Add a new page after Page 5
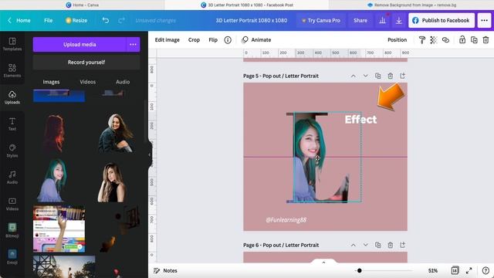Viewport: 494px width, 278px height. point(402,76)
